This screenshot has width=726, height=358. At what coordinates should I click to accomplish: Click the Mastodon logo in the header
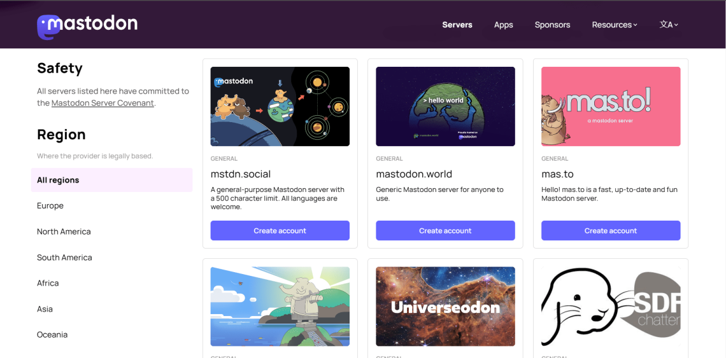pyautogui.click(x=87, y=26)
